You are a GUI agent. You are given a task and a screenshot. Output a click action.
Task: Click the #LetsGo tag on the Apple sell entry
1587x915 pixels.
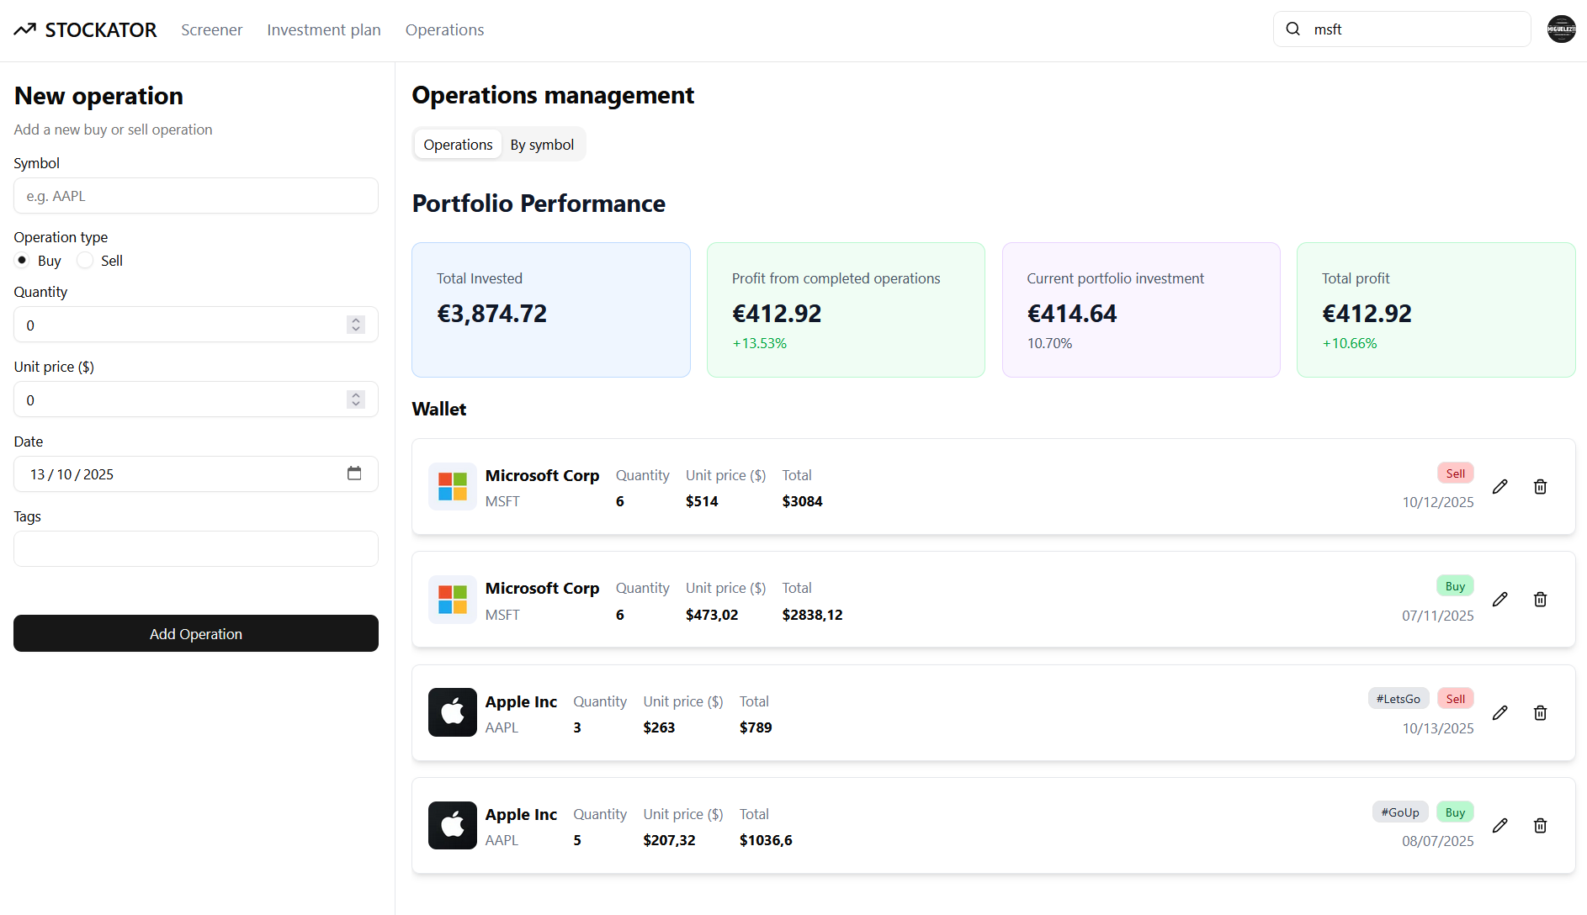click(x=1399, y=698)
